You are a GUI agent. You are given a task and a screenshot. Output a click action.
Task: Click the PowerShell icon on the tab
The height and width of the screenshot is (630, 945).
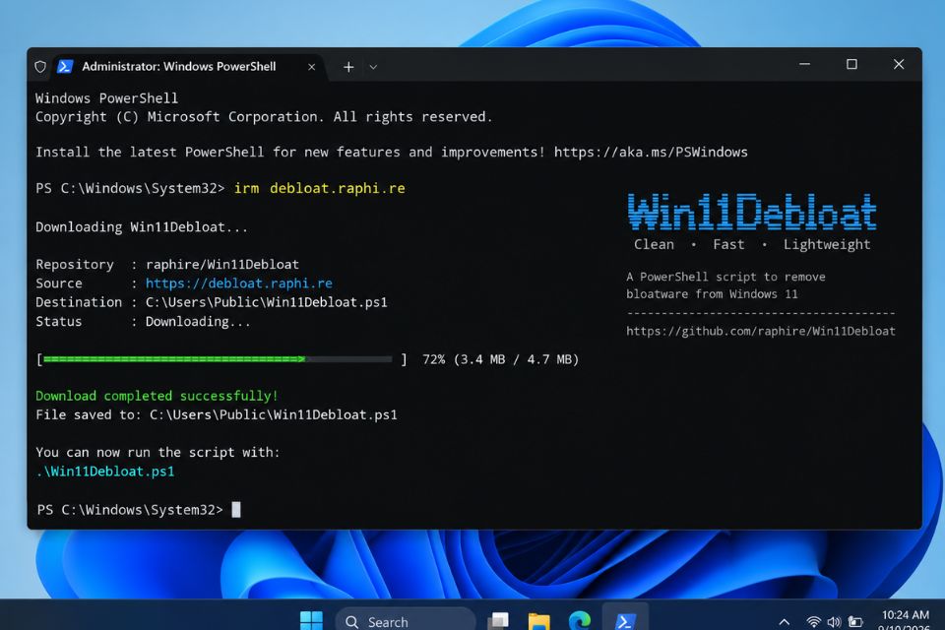[65, 66]
